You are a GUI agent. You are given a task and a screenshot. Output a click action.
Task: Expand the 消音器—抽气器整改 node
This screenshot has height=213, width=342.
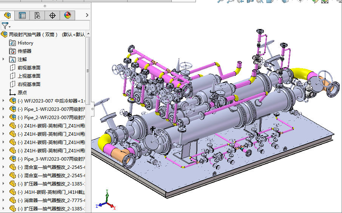click(x=3, y=200)
